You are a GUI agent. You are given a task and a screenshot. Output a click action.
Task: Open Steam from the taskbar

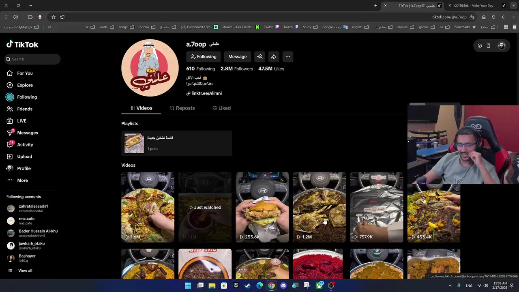pyautogui.click(x=247, y=286)
